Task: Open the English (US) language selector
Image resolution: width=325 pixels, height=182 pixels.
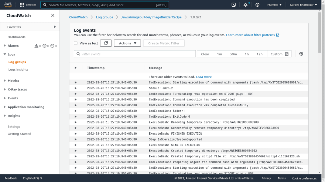Action: coord(32,178)
